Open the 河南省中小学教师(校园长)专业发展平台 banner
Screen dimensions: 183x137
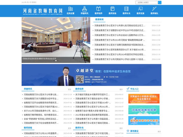point(144,98)
